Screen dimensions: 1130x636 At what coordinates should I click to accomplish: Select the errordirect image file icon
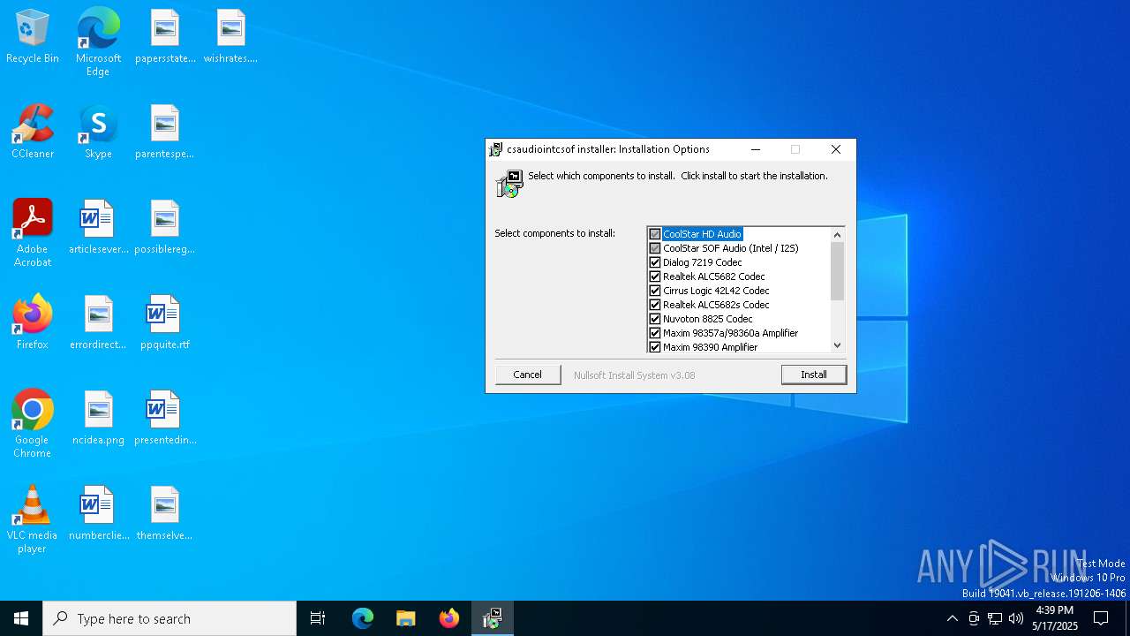98,323
